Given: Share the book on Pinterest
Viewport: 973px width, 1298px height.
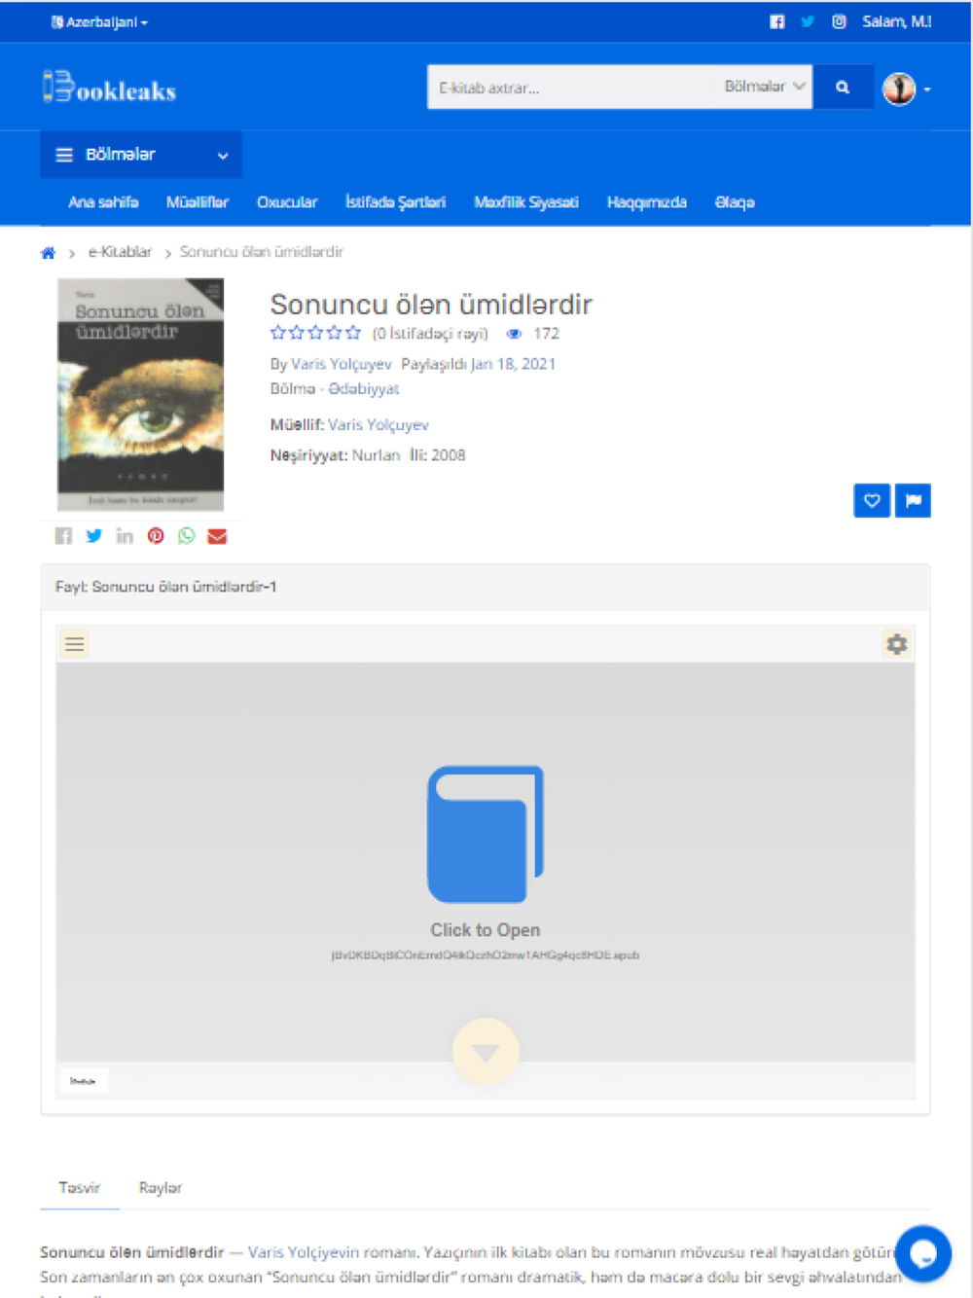Looking at the screenshot, I should click(156, 536).
